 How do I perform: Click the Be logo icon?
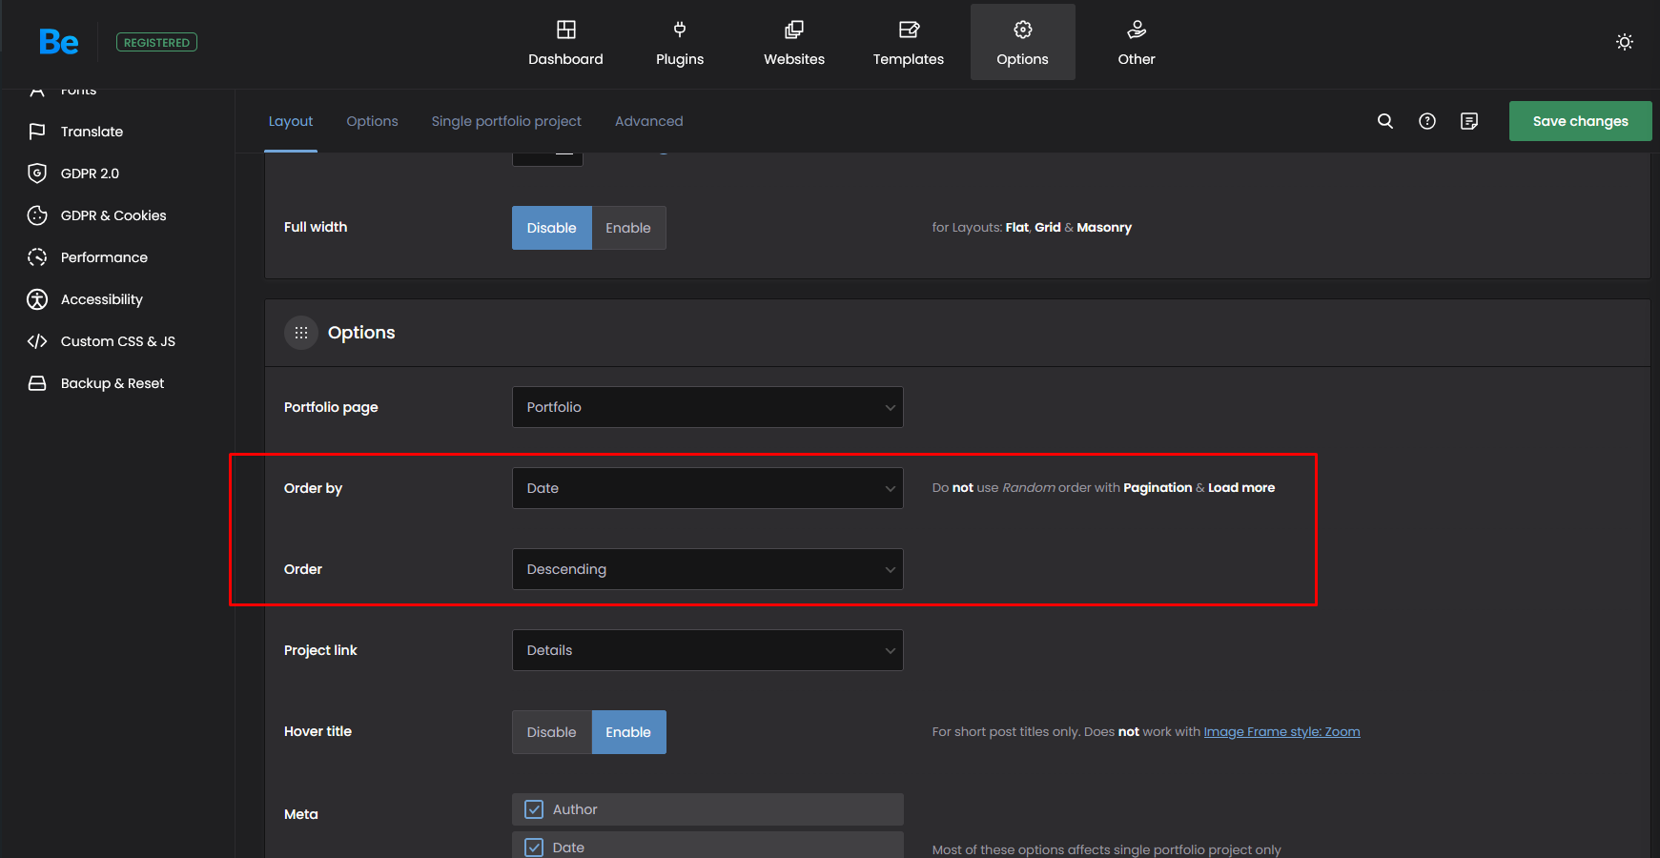(x=58, y=42)
